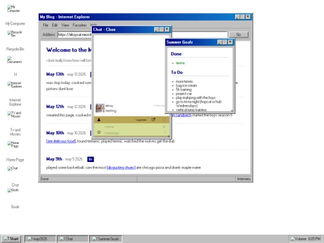
Task: Open the Recycle Bin desktop icon
Action: tap(14, 34)
